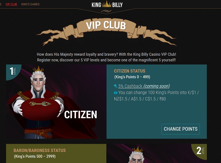Click the CITIZEN STATUS heading
Image resolution: width=221 pixels, height=163 pixels.
129,71
